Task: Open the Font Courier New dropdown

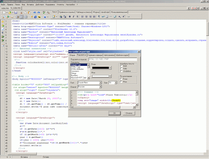Action: tap(101, 83)
